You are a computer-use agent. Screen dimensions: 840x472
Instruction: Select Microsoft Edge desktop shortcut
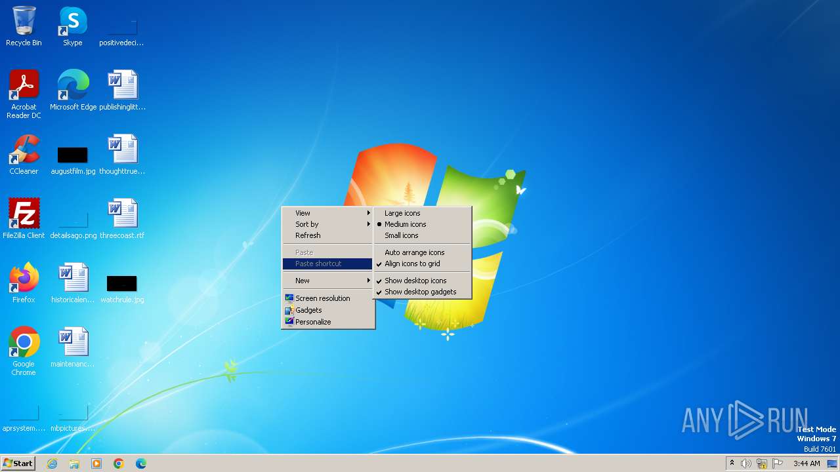coord(73,90)
